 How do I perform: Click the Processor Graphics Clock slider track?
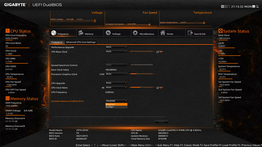(x=142, y=74)
